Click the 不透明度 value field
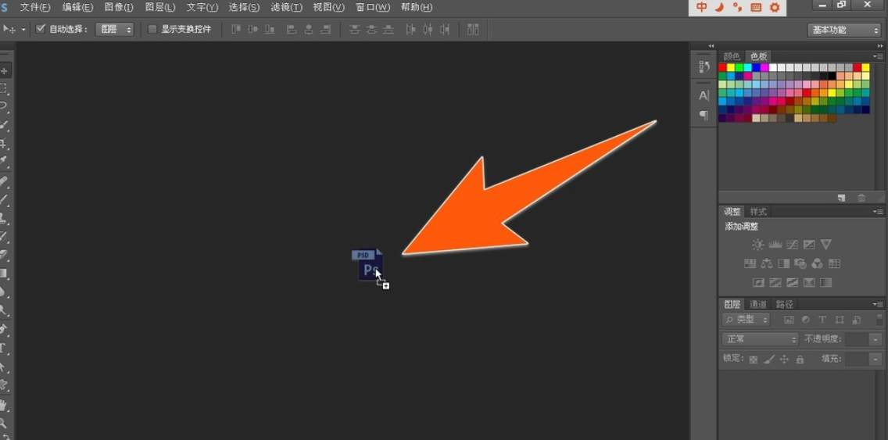 click(x=858, y=339)
